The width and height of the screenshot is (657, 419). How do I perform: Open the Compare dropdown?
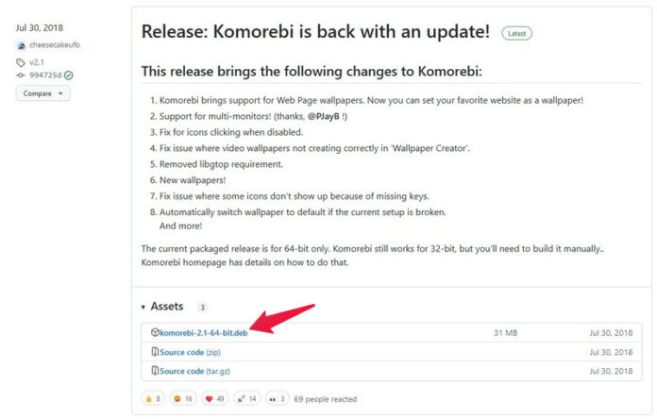click(x=42, y=93)
